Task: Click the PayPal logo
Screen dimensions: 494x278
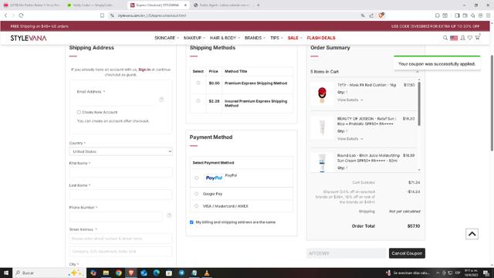Action: pyautogui.click(x=214, y=178)
